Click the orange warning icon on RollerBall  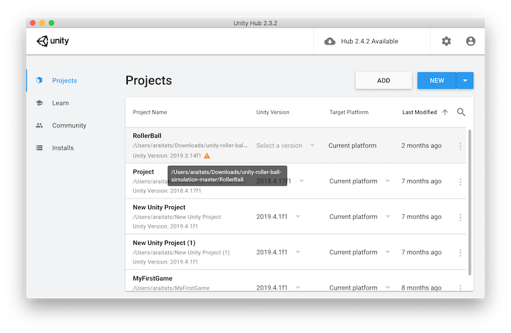[x=207, y=156]
